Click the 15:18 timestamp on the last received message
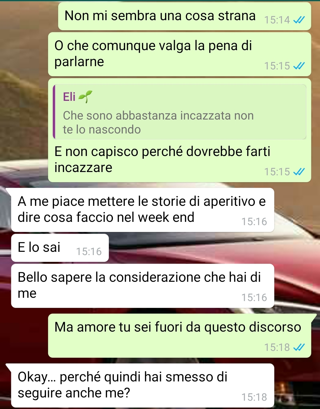The height and width of the screenshot is (409, 320). [x=254, y=397]
